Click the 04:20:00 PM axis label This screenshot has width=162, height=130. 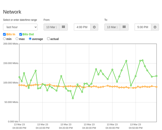click(66, 128)
